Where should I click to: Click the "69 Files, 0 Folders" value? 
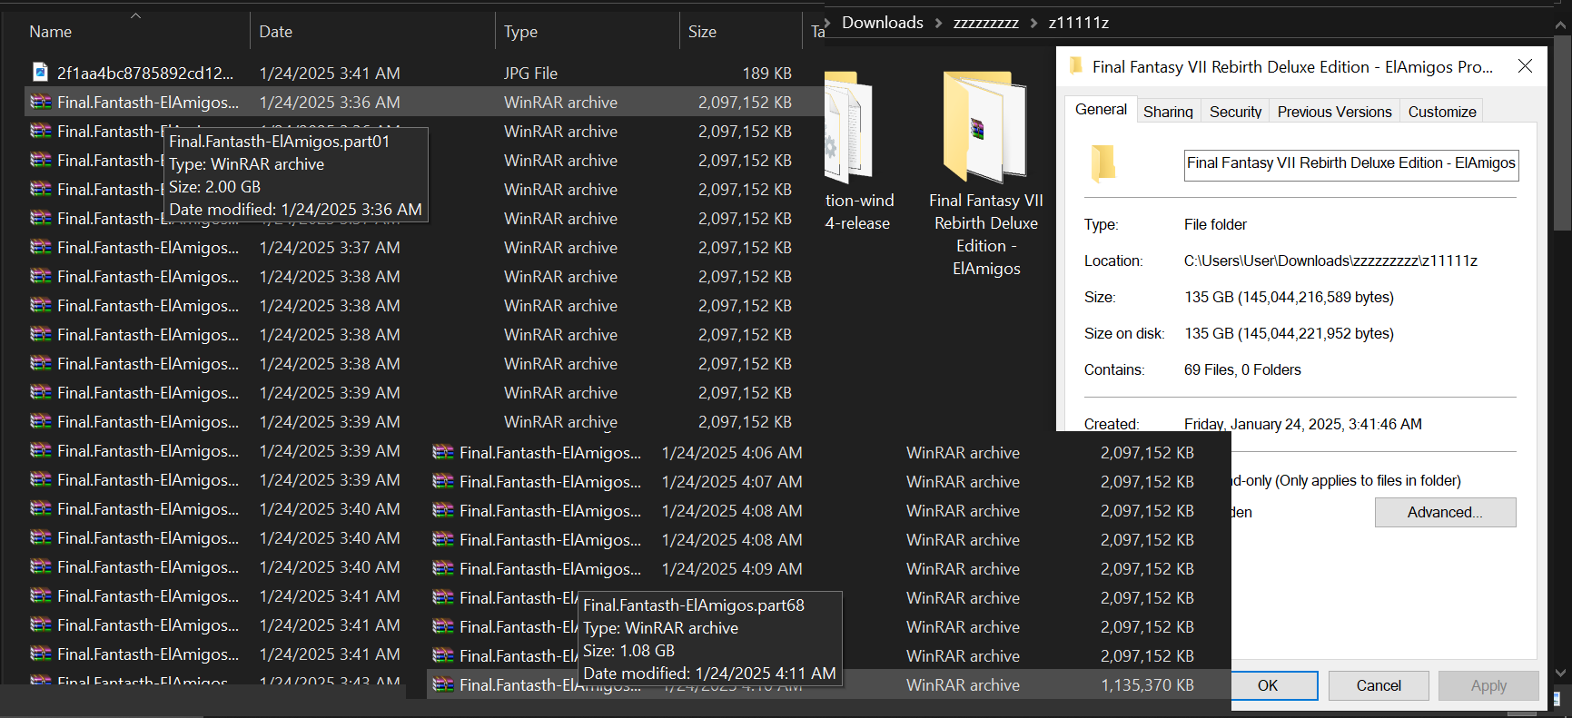(1242, 369)
